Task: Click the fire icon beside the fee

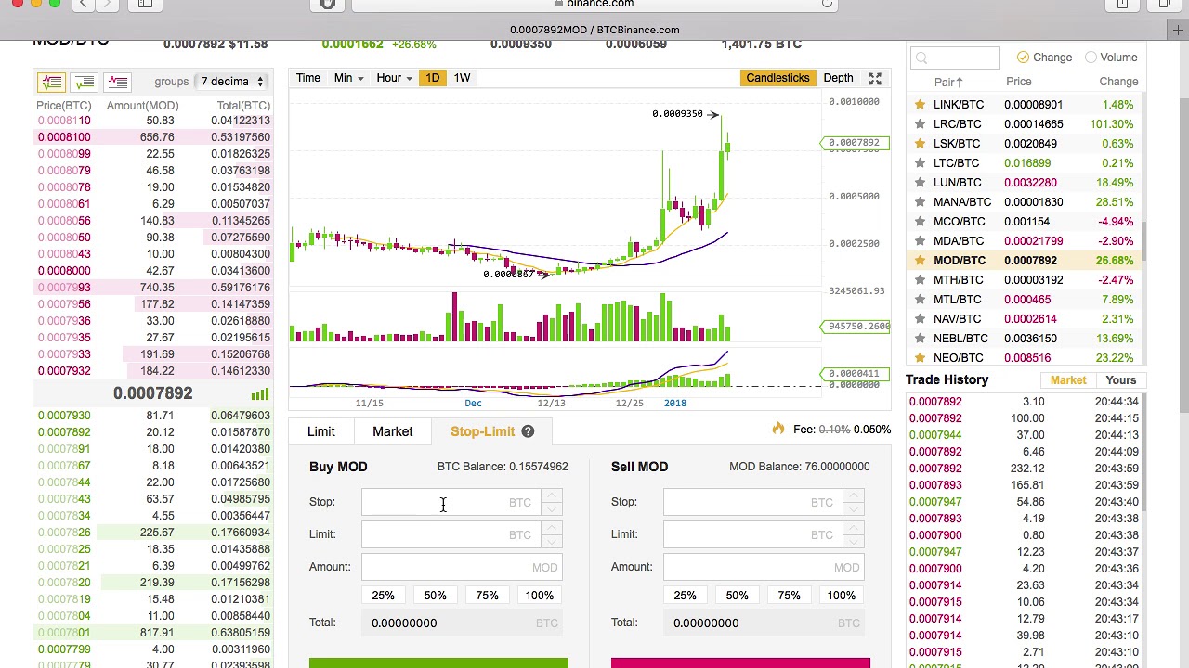Action: point(778,429)
